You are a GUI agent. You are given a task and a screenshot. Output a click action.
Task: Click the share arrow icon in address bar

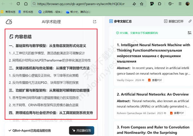pos(133,4)
